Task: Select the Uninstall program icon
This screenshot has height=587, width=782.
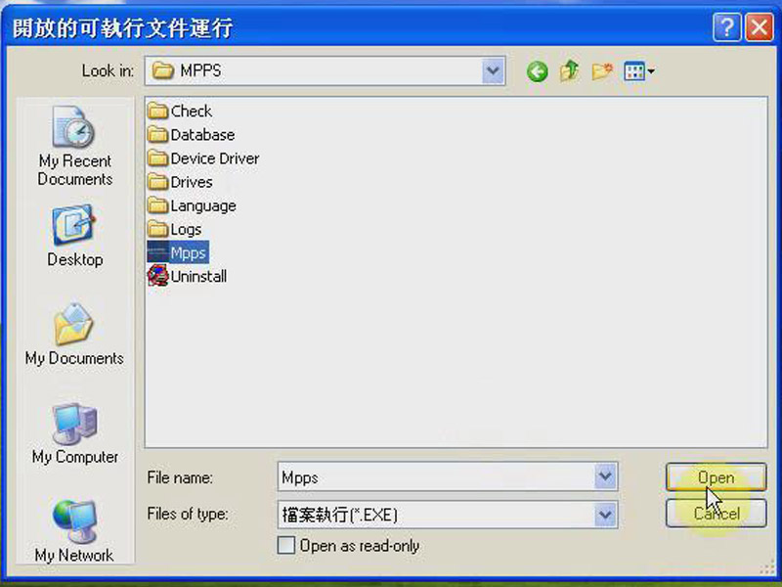Action: [157, 276]
